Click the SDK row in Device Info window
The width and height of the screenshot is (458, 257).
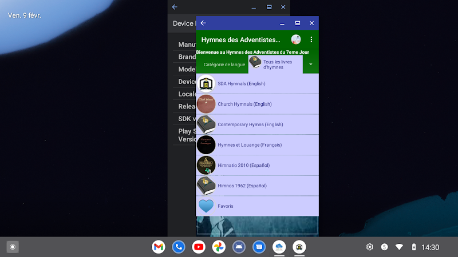pyautogui.click(x=184, y=119)
